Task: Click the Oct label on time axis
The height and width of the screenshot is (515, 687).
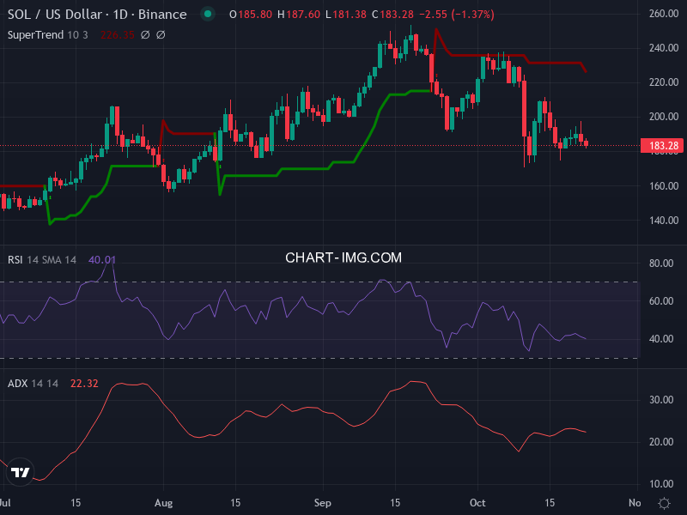Action: [x=477, y=503]
